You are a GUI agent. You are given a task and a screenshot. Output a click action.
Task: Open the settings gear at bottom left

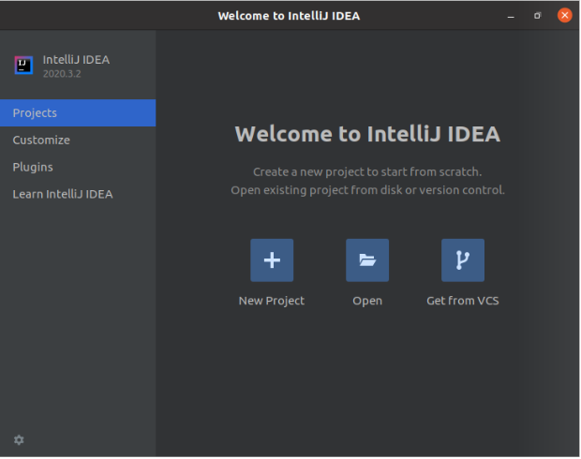(19, 440)
